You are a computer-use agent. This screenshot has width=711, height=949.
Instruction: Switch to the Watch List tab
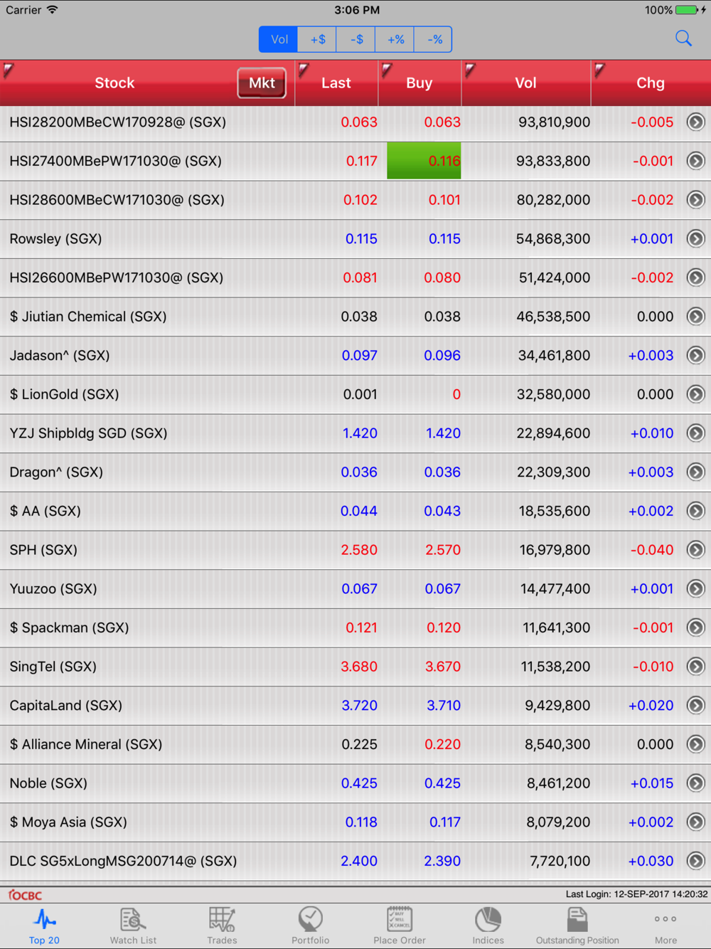pos(133,926)
